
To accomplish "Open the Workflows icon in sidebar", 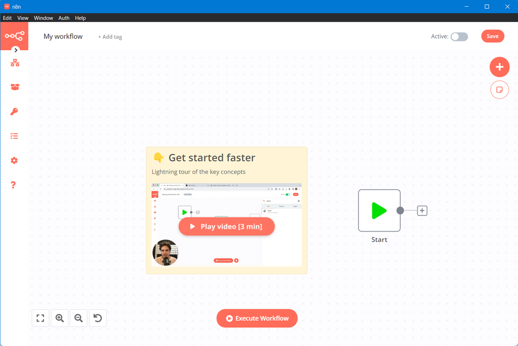I will pyautogui.click(x=15, y=63).
